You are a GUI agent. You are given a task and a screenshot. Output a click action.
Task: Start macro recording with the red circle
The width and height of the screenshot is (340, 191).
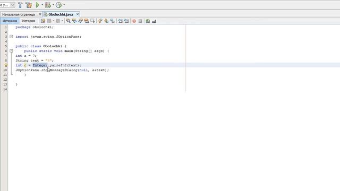[x=134, y=21]
